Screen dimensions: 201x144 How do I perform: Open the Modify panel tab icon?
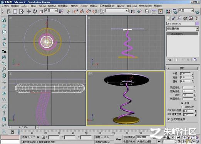click(174, 18)
